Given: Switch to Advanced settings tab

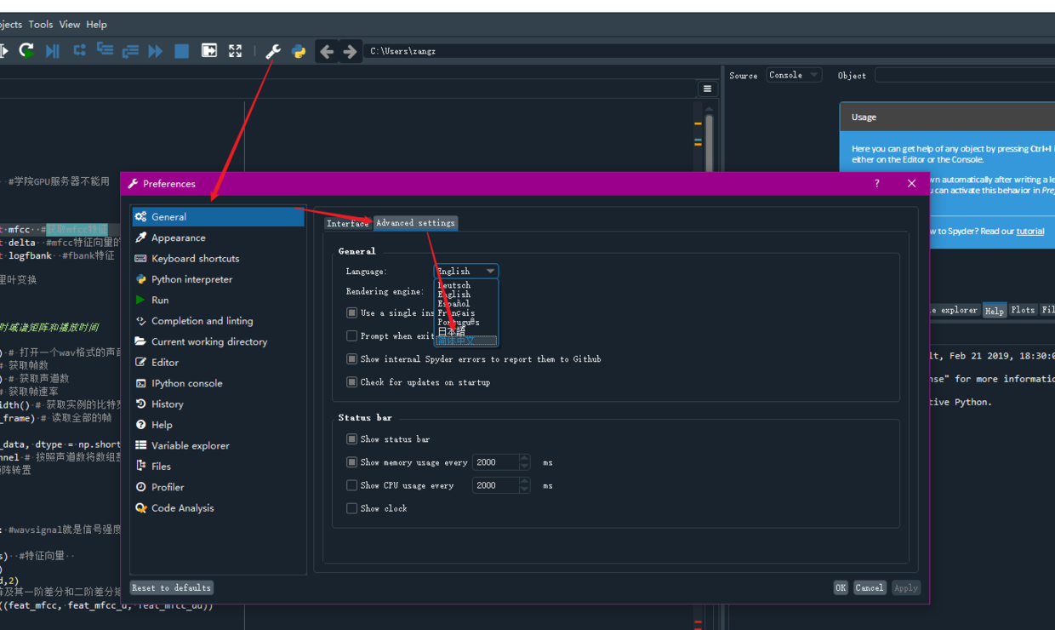Looking at the screenshot, I should tap(415, 223).
